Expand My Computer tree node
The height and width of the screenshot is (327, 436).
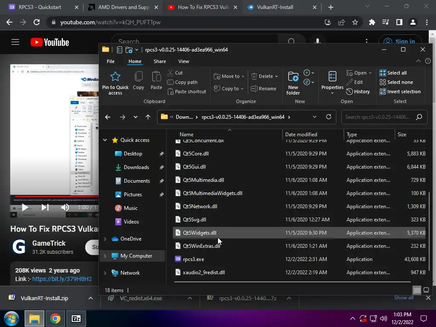(x=105, y=256)
